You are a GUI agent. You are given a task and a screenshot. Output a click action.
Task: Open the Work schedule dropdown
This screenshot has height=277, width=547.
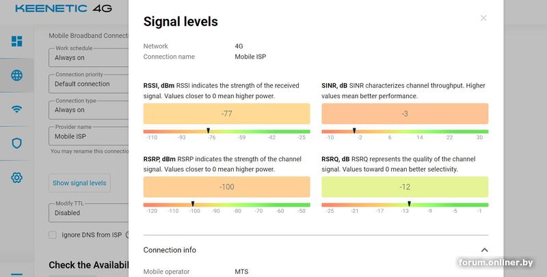[x=89, y=57]
